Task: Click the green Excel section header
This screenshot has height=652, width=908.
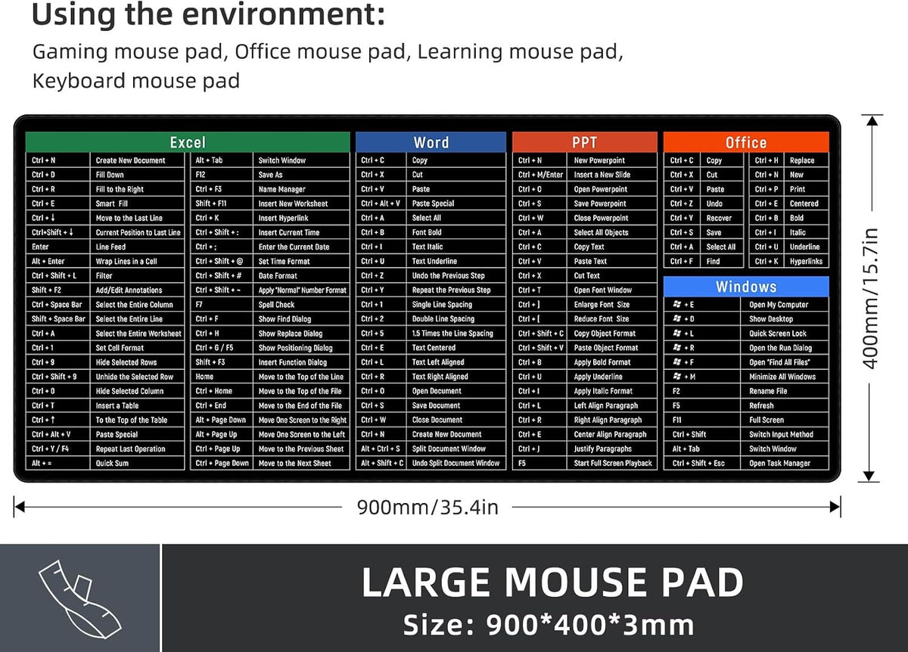Action: click(x=188, y=142)
